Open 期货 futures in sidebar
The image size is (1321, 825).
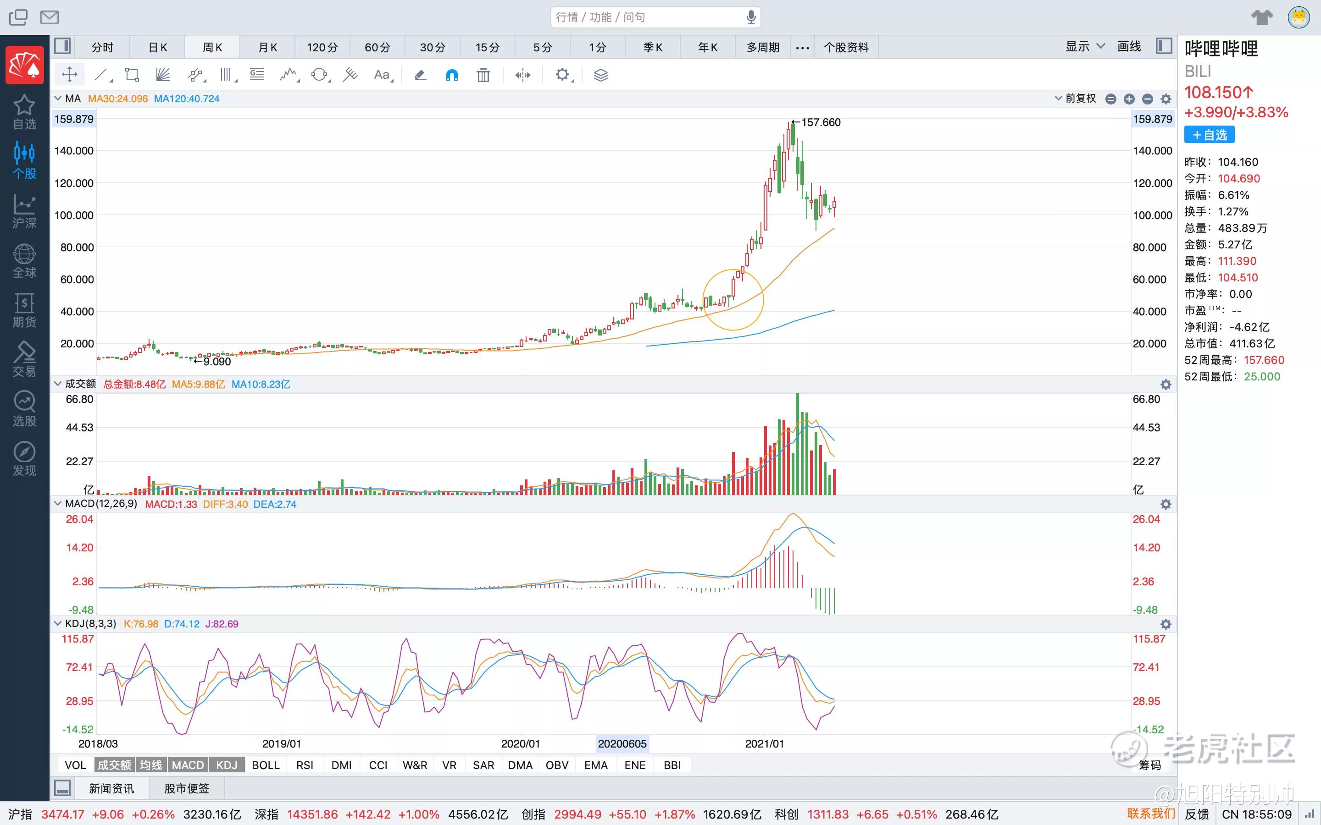[25, 310]
